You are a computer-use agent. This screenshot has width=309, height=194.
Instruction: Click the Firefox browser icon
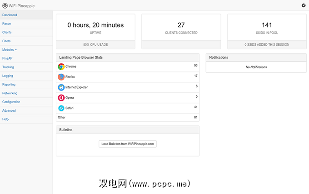click(61, 77)
